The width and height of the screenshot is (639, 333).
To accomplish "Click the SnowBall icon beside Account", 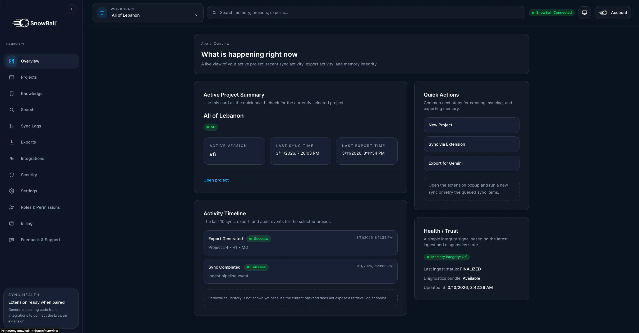I will click(603, 13).
